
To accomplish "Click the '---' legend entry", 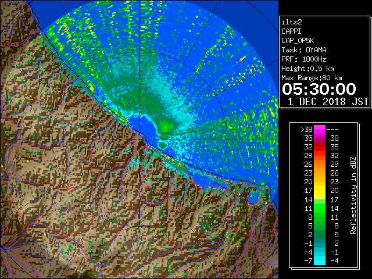I will coord(332,130).
